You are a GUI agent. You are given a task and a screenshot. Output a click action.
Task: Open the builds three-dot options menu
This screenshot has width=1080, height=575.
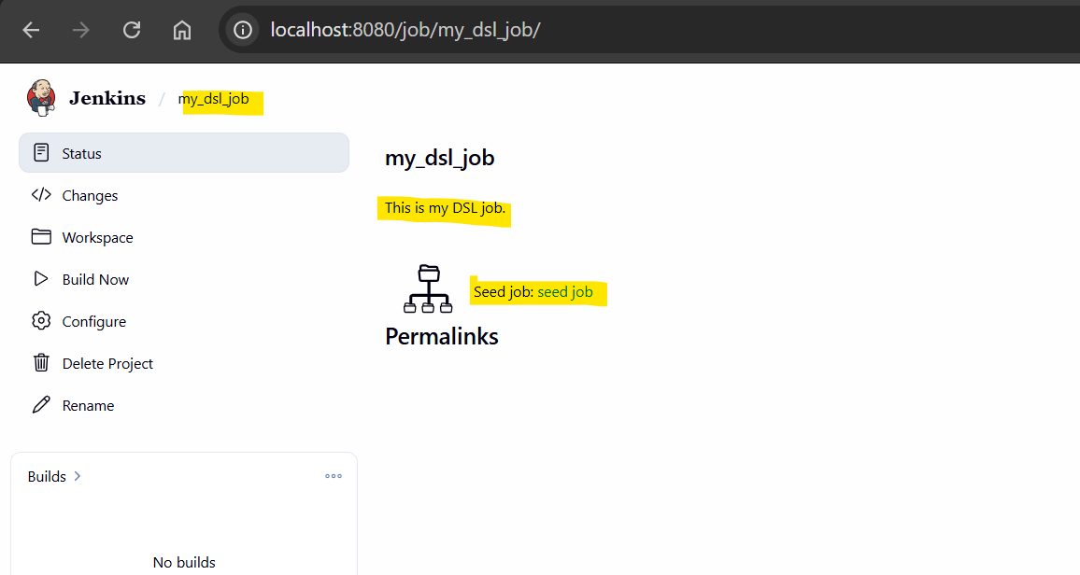click(334, 476)
